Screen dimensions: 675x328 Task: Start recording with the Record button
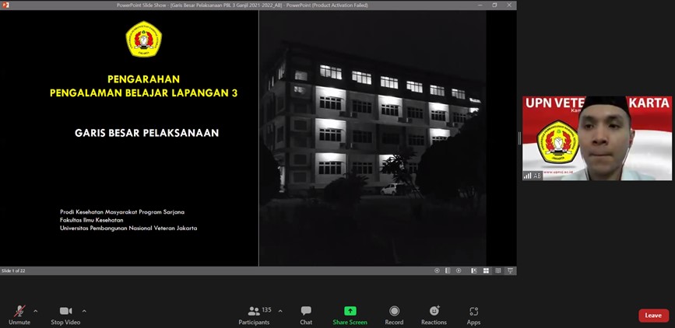394,314
